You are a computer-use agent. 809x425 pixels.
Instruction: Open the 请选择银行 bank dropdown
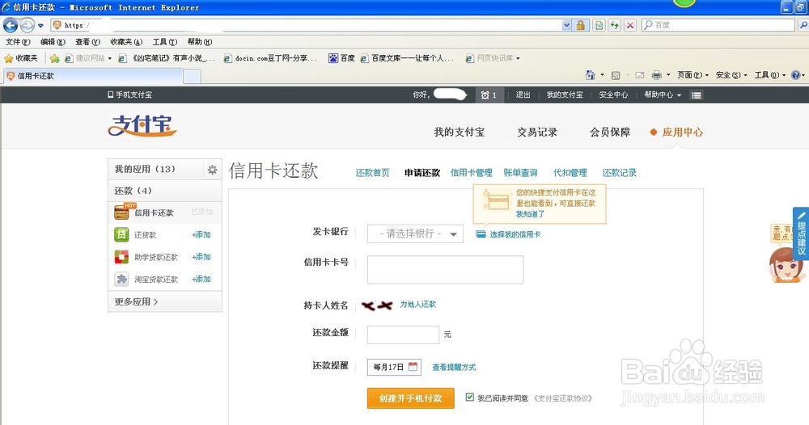click(415, 234)
